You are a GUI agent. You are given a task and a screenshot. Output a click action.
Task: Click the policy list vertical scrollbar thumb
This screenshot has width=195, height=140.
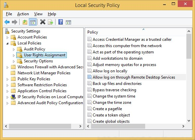click(x=189, y=46)
